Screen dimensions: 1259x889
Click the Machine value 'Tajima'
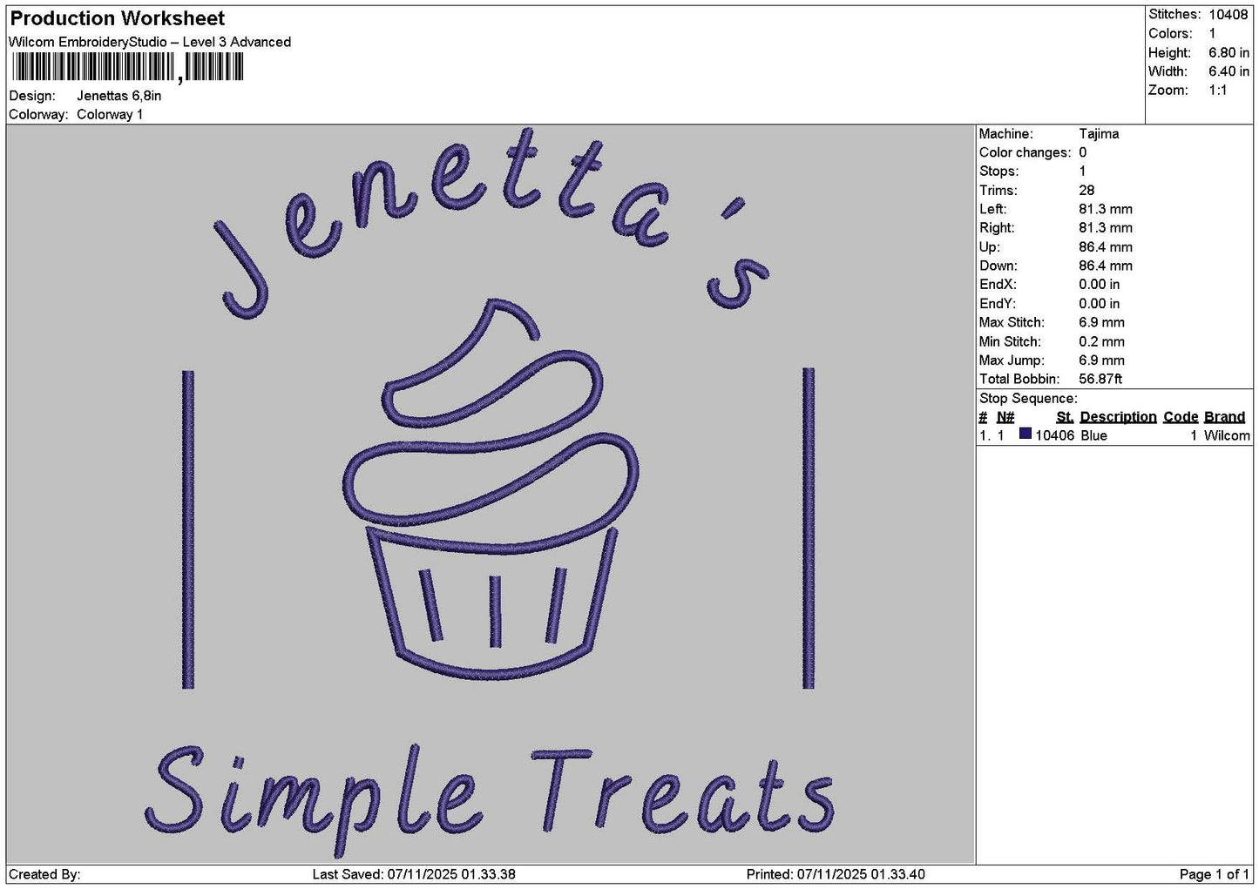[1099, 134]
